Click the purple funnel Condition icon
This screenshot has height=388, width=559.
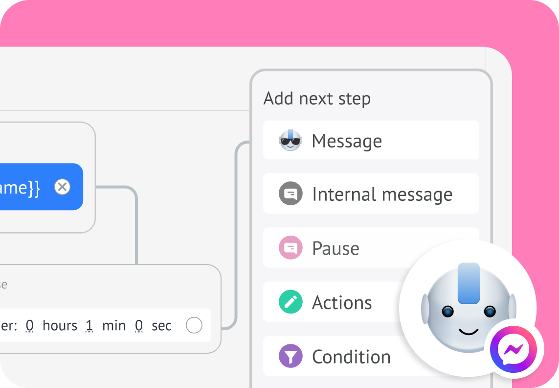click(x=291, y=356)
